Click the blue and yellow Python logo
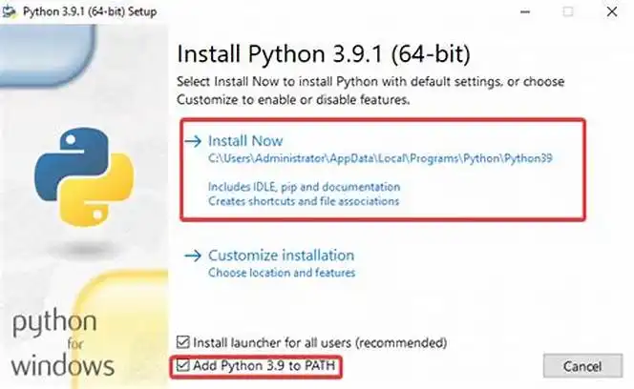The image size is (634, 389). point(84,176)
